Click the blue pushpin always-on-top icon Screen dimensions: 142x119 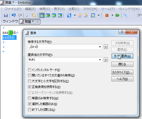coord(126,15)
